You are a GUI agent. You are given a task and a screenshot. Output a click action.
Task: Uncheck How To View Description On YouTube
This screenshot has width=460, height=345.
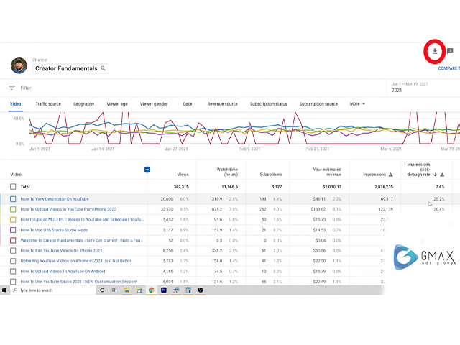click(13, 199)
